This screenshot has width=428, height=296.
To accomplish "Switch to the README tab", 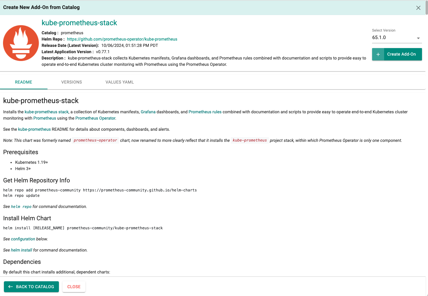I will 23,82.
